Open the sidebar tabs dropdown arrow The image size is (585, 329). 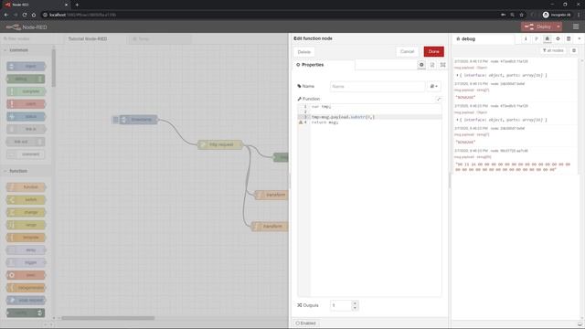pos(580,38)
